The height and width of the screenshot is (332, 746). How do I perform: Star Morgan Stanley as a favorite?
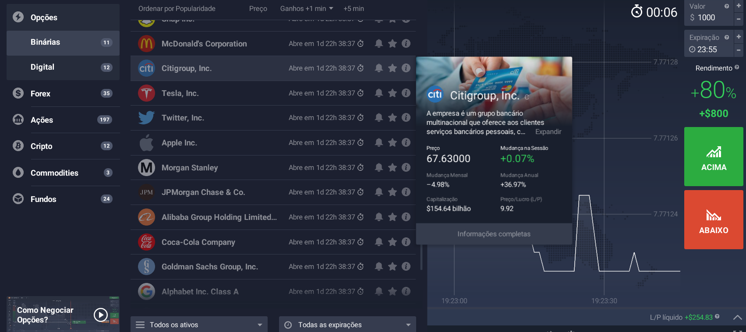[x=392, y=167]
